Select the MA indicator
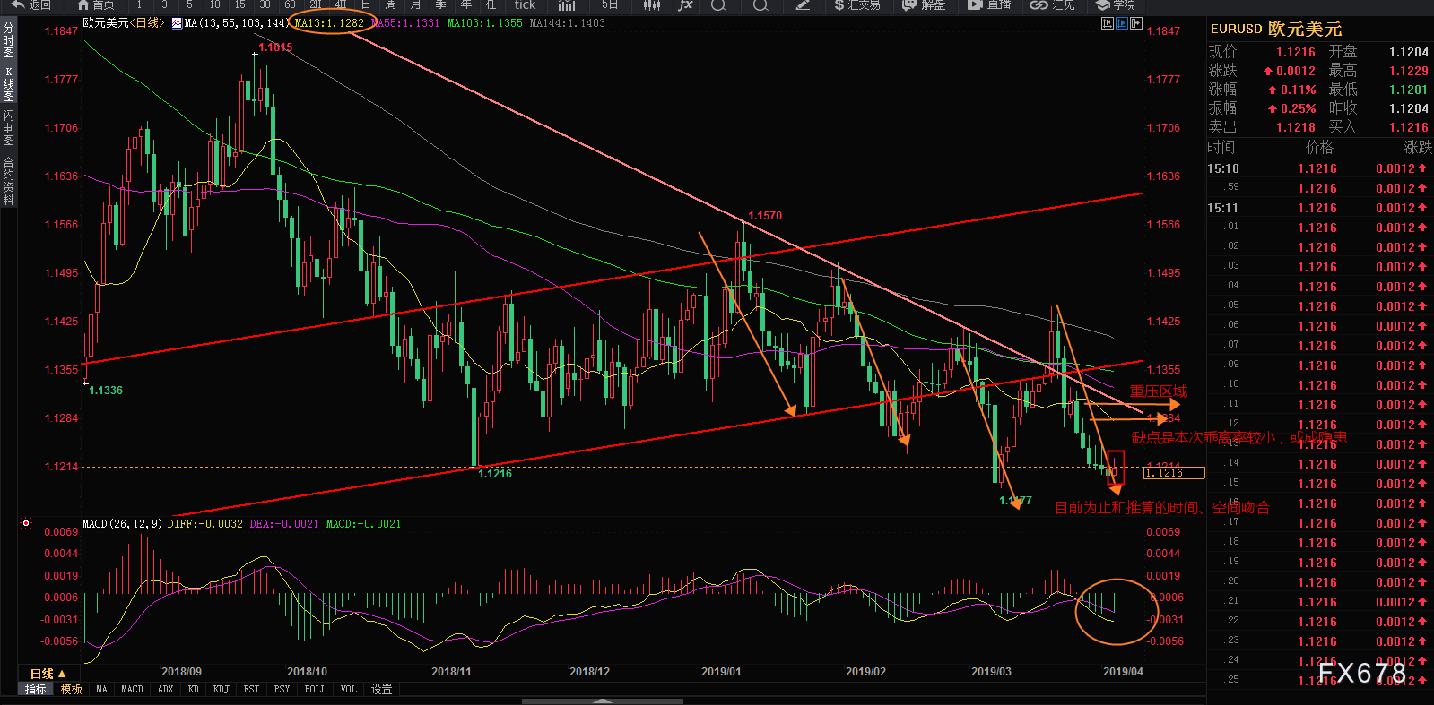The width and height of the screenshot is (1434, 705). 101,689
